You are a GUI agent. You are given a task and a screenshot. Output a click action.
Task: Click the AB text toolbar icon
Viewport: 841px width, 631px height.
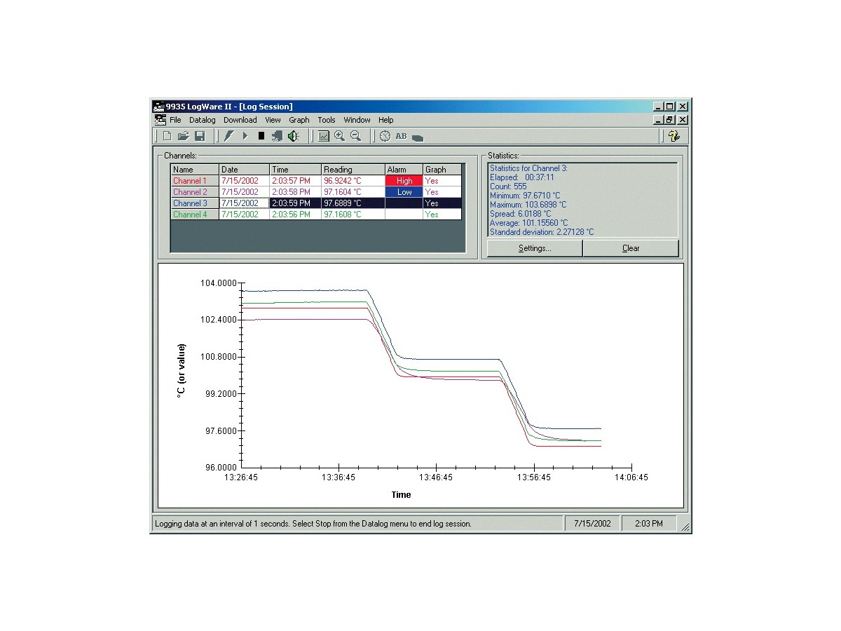401,136
